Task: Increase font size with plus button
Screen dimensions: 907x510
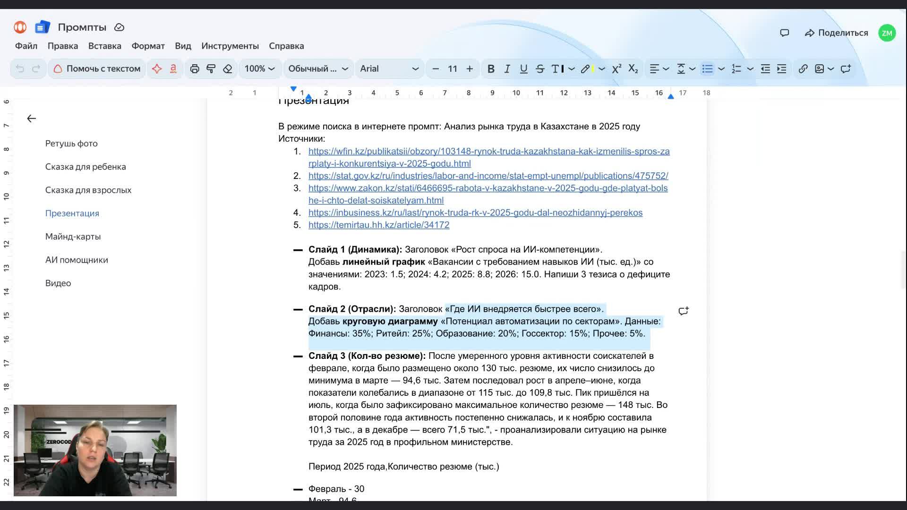Action: point(470,69)
